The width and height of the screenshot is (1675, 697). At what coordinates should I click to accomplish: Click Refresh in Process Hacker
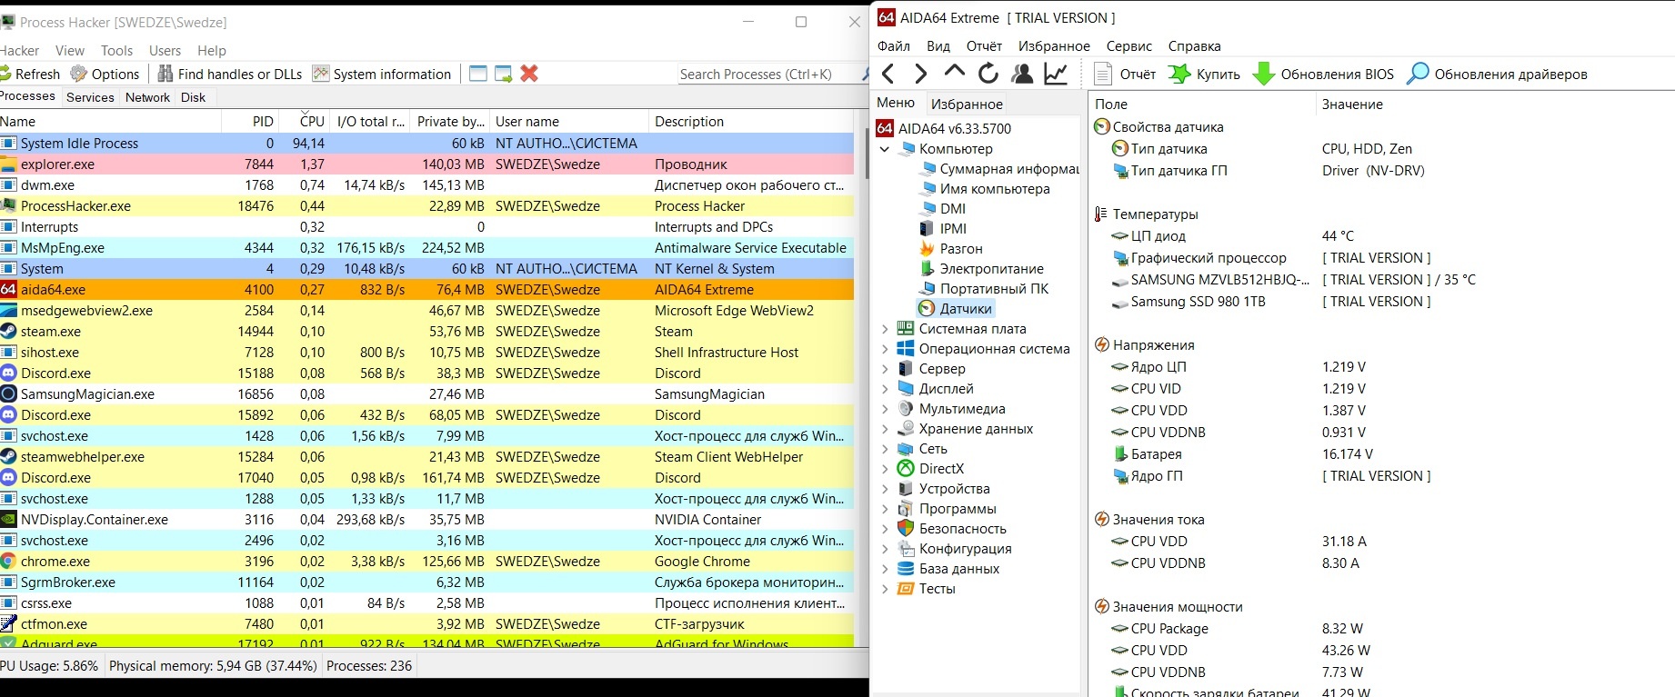click(x=30, y=75)
